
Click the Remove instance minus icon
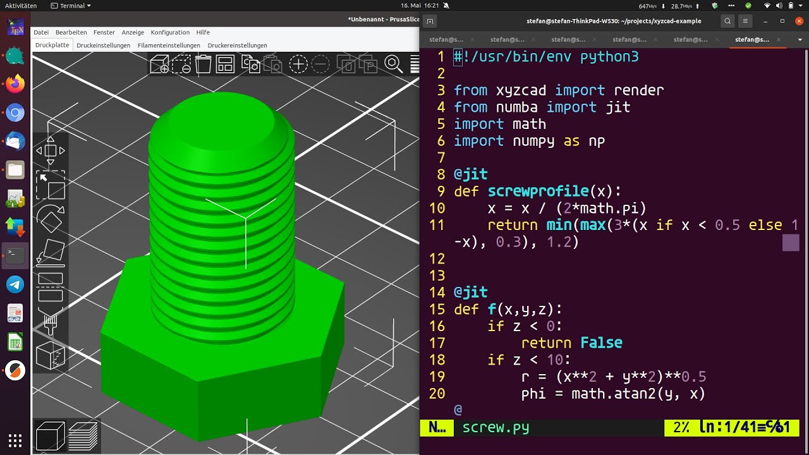[x=320, y=64]
